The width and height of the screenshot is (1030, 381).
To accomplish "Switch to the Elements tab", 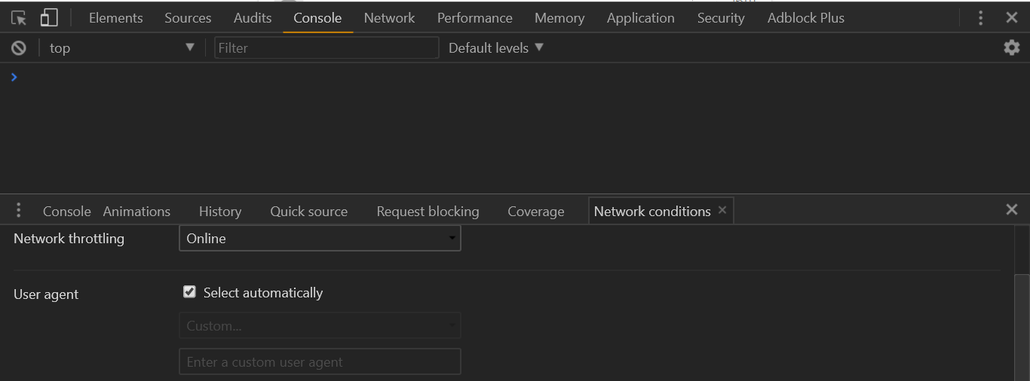I will point(116,18).
